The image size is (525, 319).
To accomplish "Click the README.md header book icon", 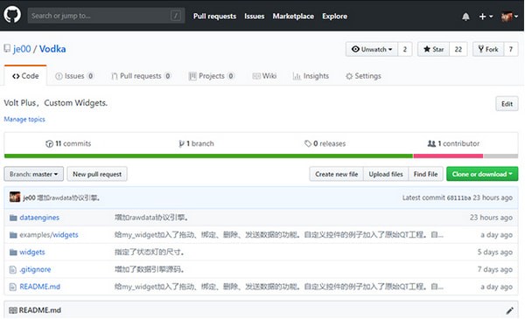I will 13,310.
